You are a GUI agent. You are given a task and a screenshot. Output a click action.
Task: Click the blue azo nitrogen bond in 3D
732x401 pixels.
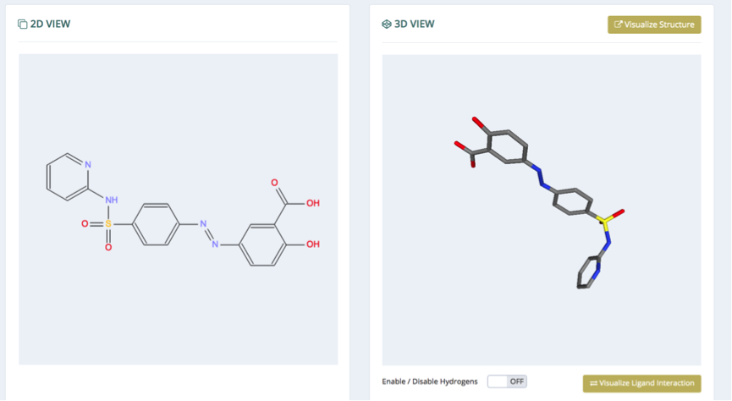[x=541, y=176]
